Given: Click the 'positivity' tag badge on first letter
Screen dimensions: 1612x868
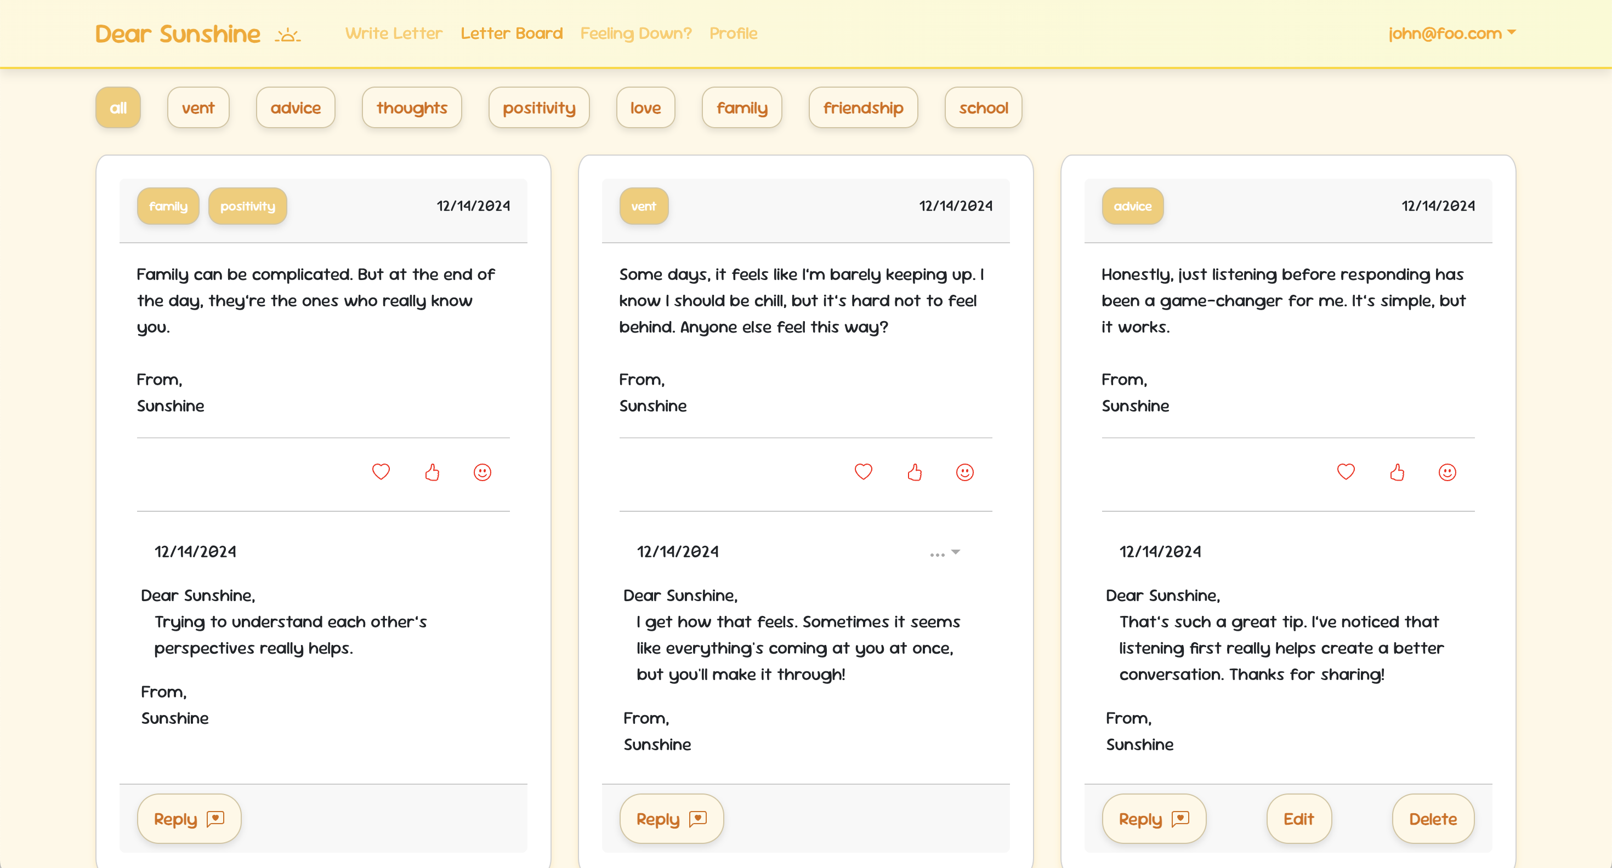Looking at the screenshot, I should [x=248, y=205].
